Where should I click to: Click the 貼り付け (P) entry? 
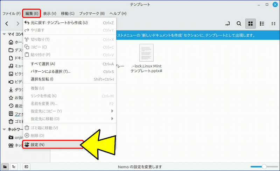(x=70, y=55)
